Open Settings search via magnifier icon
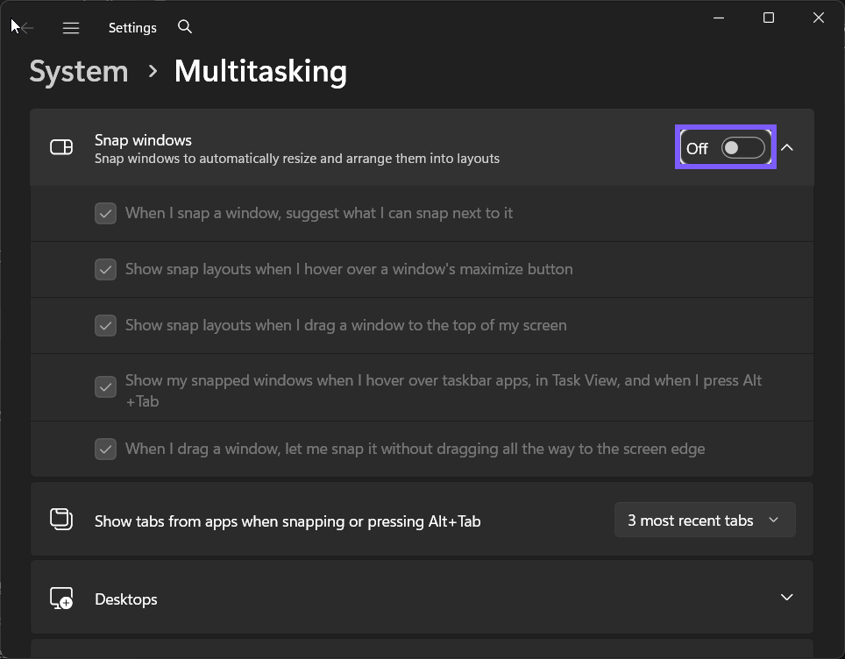The width and height of the screenshot is (845, 659). pos(185,27)
